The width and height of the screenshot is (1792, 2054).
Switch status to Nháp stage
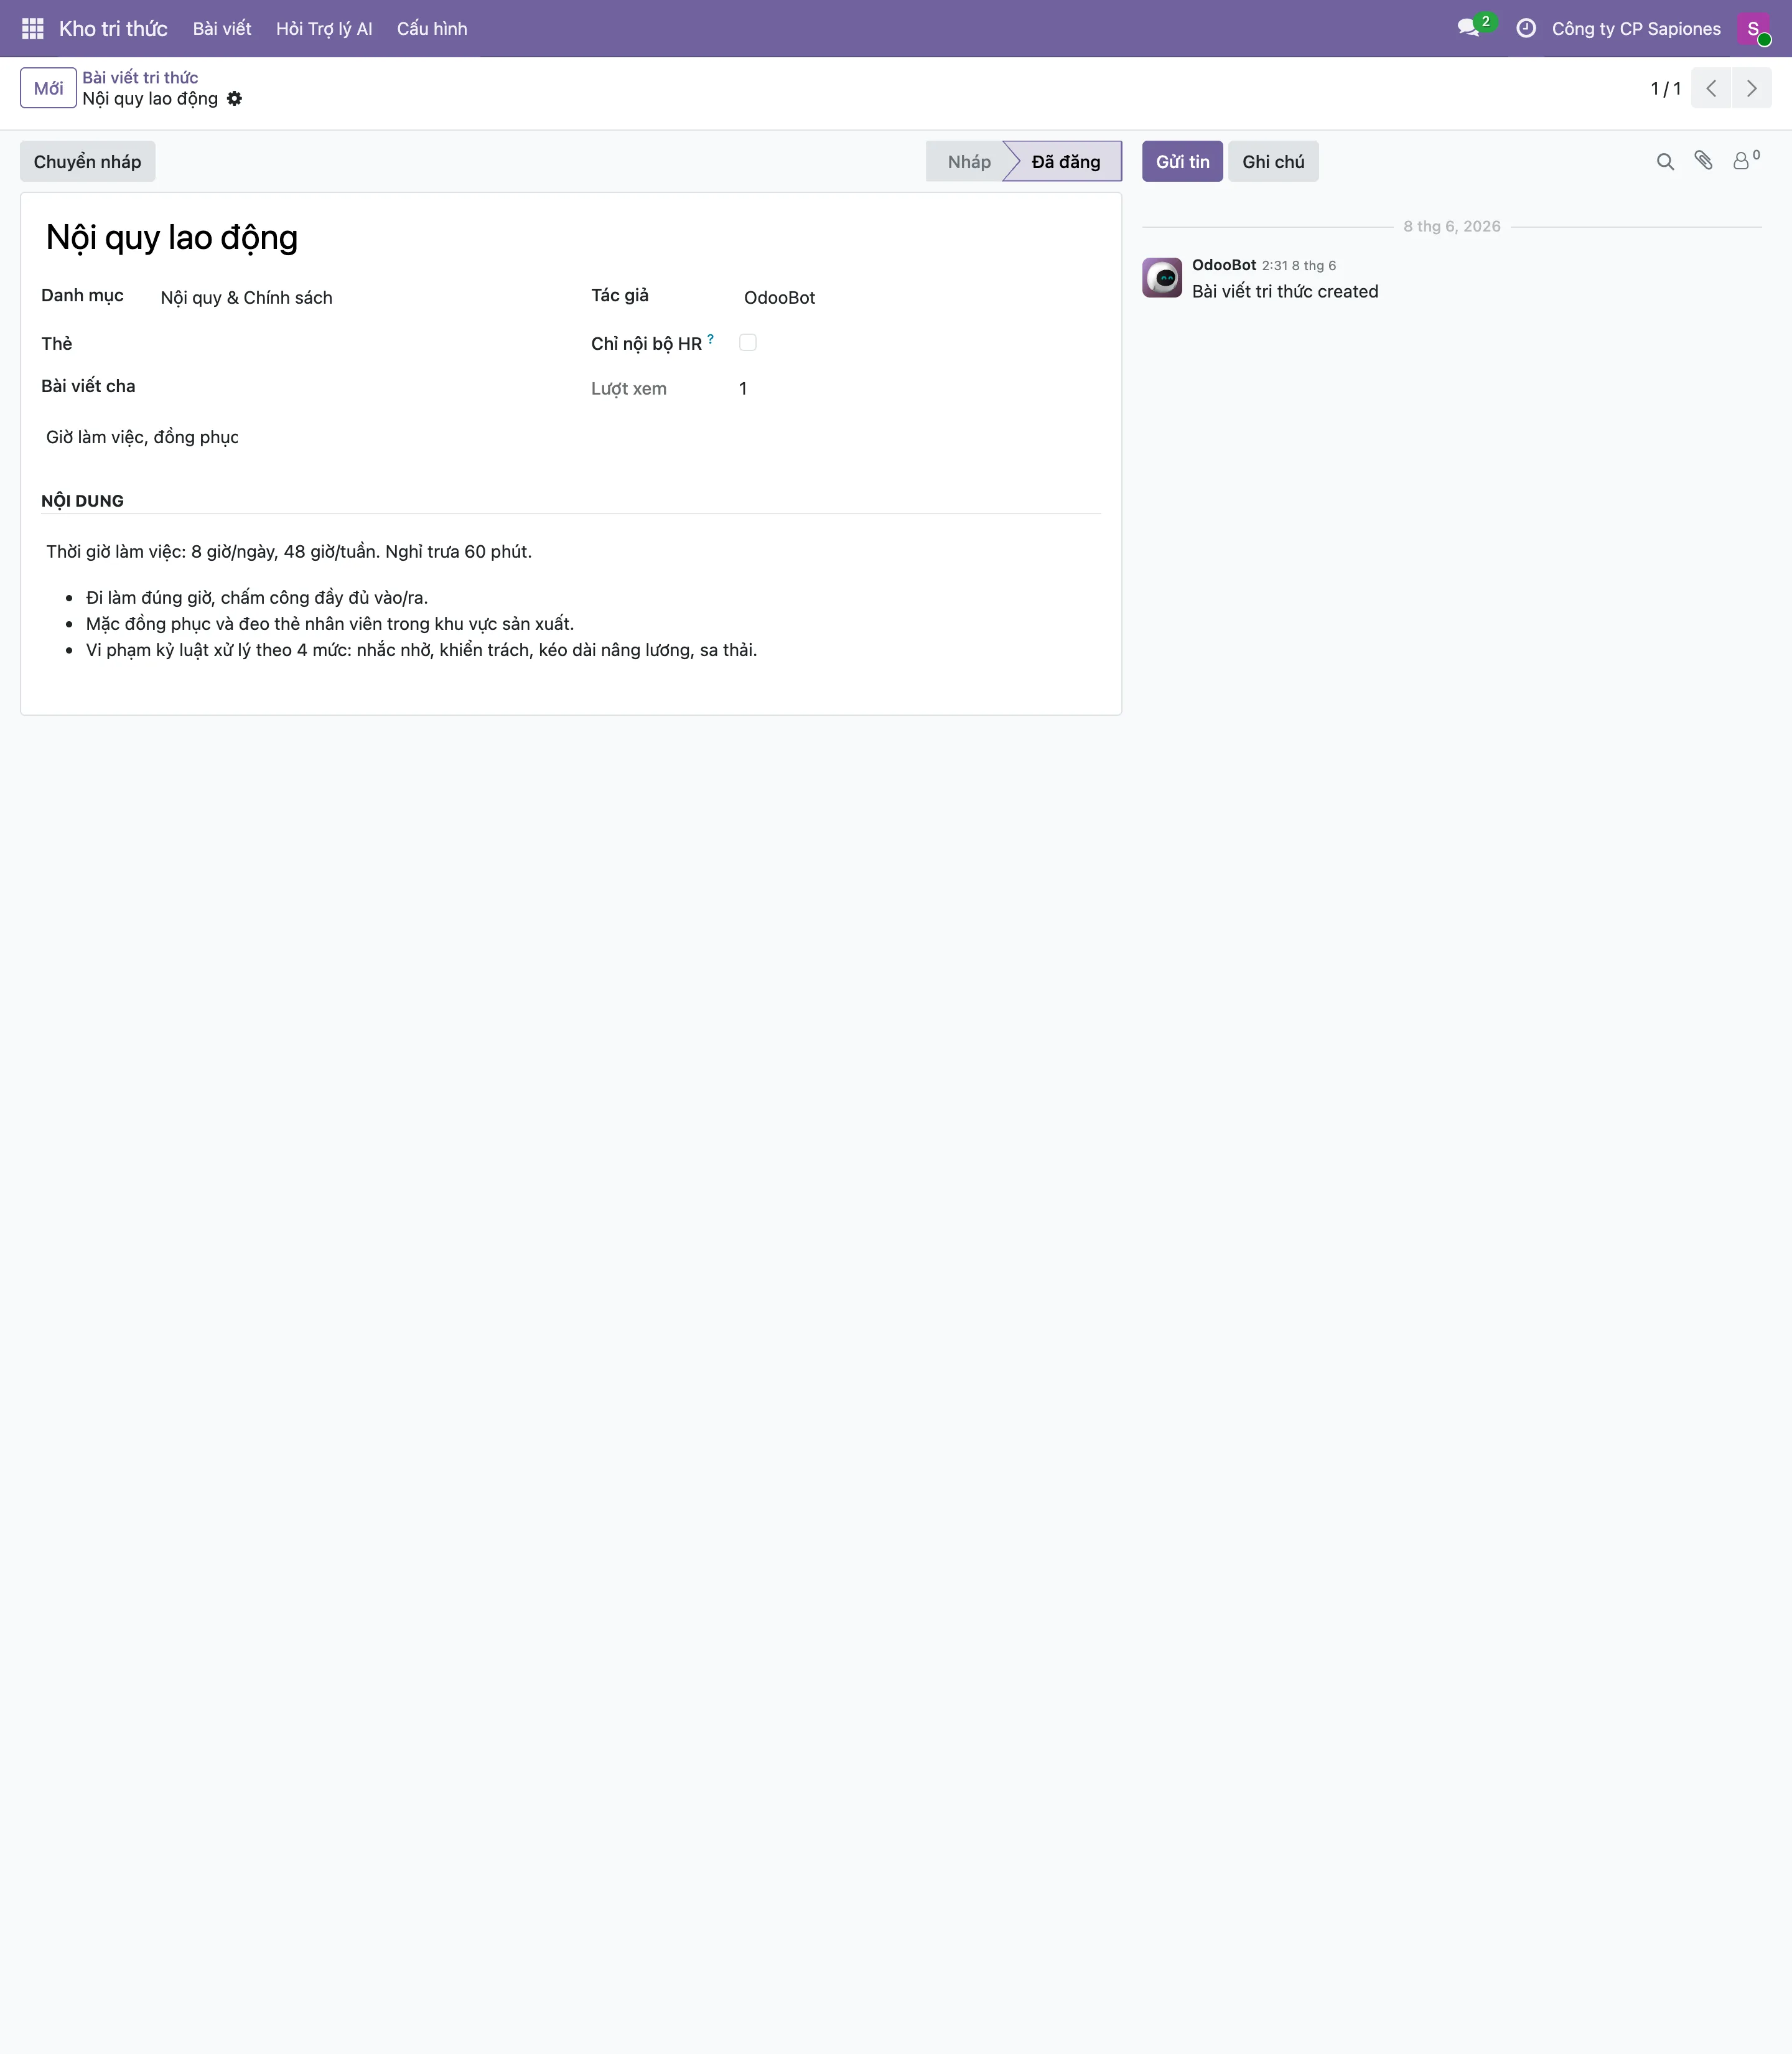coord(968,161)
